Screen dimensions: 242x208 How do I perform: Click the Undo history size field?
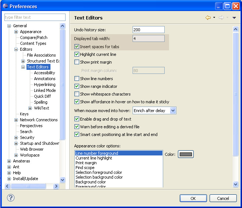[x=148, y=30]
